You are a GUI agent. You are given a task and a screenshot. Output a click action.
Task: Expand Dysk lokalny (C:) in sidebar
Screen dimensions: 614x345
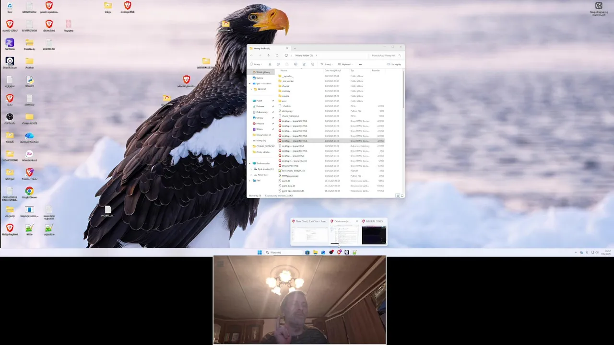(x=251, y=169)
